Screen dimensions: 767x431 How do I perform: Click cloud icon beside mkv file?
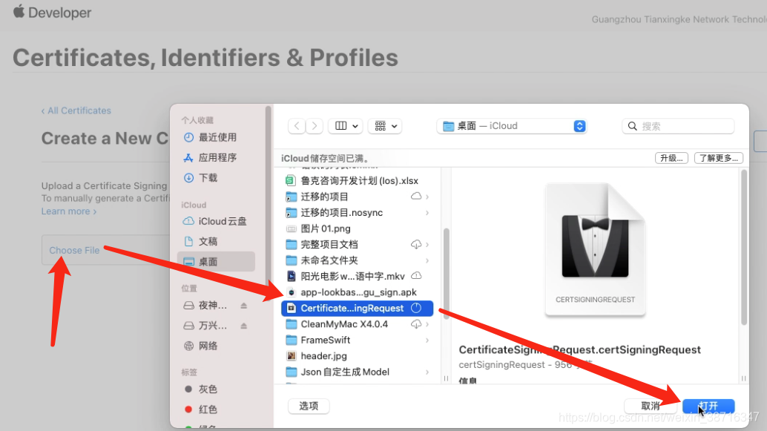point(416,276)
